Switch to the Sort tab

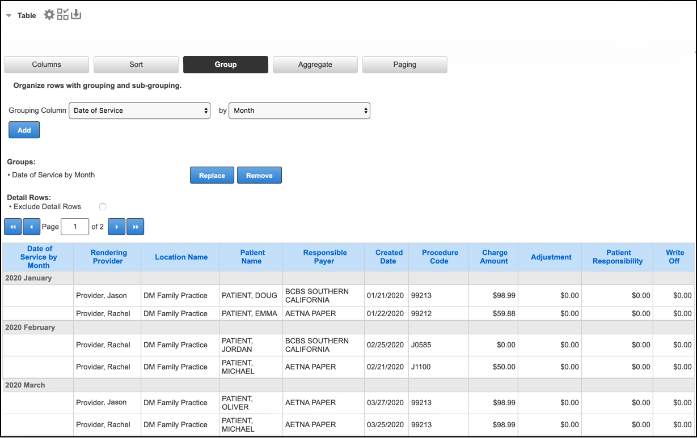pos(136,65)
